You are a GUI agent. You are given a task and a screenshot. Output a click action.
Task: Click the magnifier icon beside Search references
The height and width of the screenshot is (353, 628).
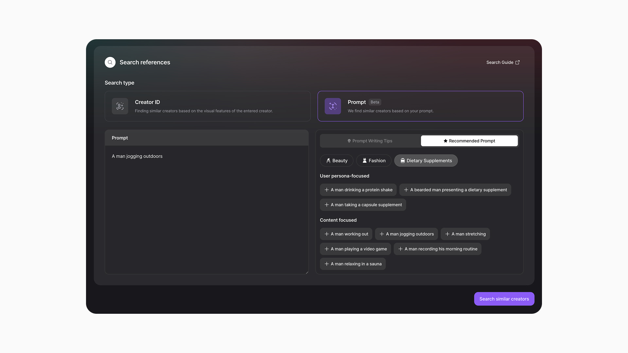point(110,62)
